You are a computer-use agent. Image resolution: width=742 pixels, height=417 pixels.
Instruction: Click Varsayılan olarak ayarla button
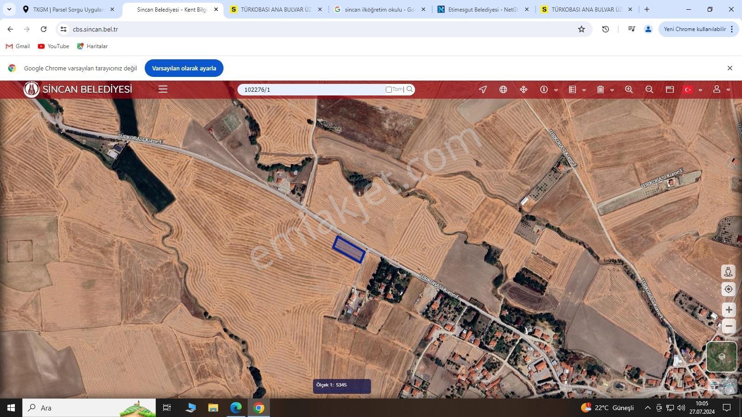tap(184, 68)
